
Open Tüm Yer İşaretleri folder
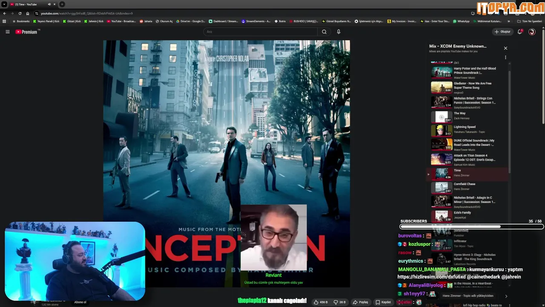[x=530, y=21]
